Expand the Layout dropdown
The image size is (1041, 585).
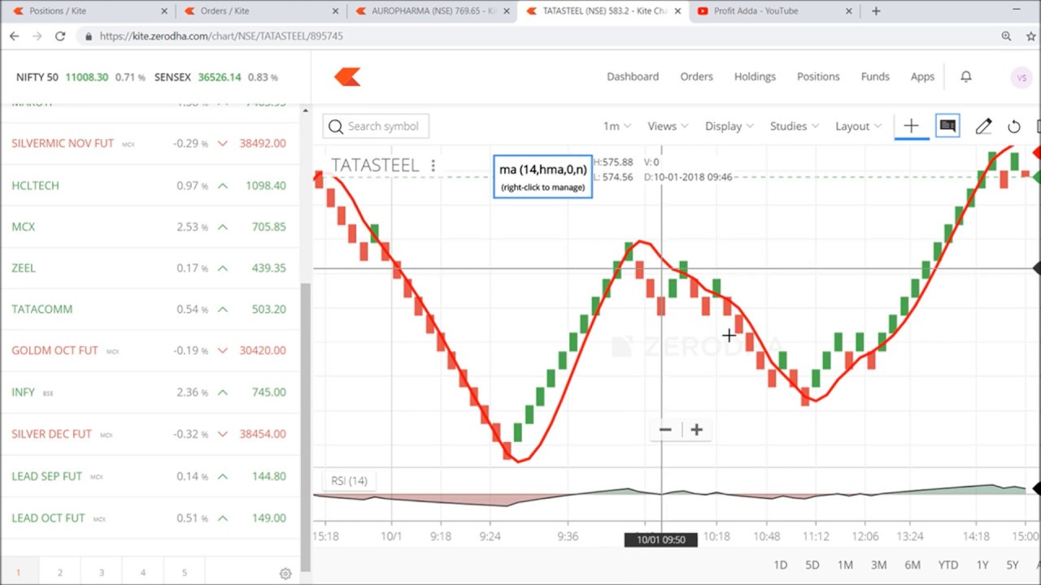(x=858, y=126)
